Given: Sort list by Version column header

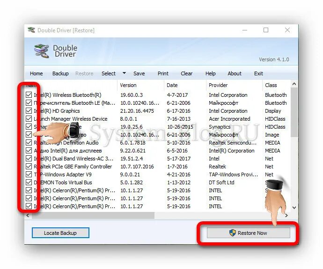Looking at the screenshot, I should pos(141,85).
